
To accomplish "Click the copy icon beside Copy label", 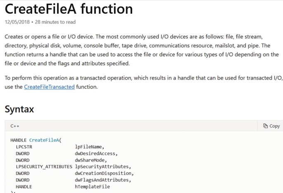I will (265, 126).
